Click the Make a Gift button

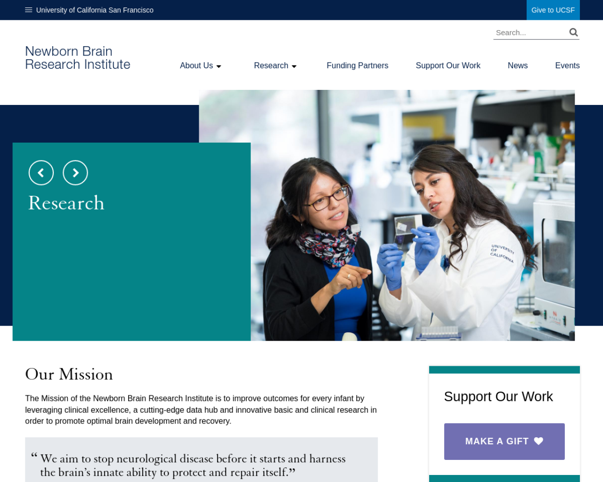coord(504,441)
